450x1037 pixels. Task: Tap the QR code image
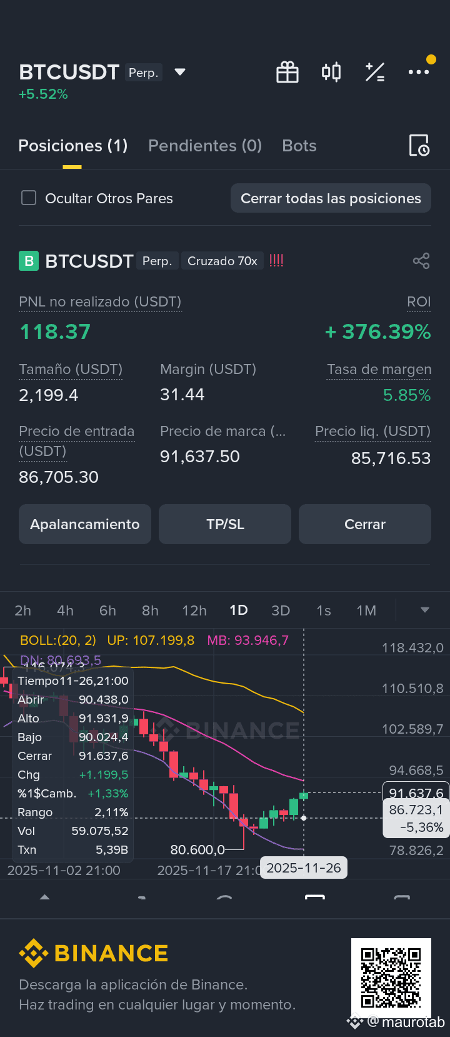pos(391,978)
